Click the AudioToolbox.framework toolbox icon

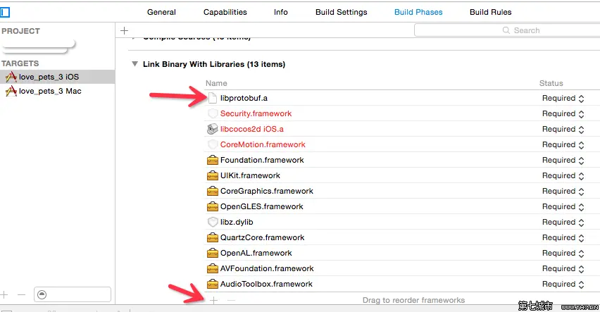tap(213, 284)
